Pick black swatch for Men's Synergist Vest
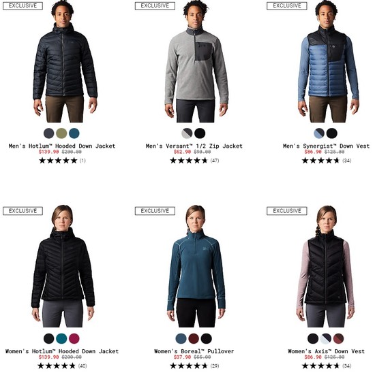The image size is (375, 373). [x=332, y=133]
